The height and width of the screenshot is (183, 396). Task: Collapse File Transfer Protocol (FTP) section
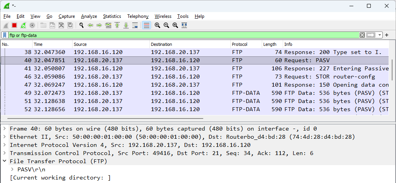tap(5, 161)
